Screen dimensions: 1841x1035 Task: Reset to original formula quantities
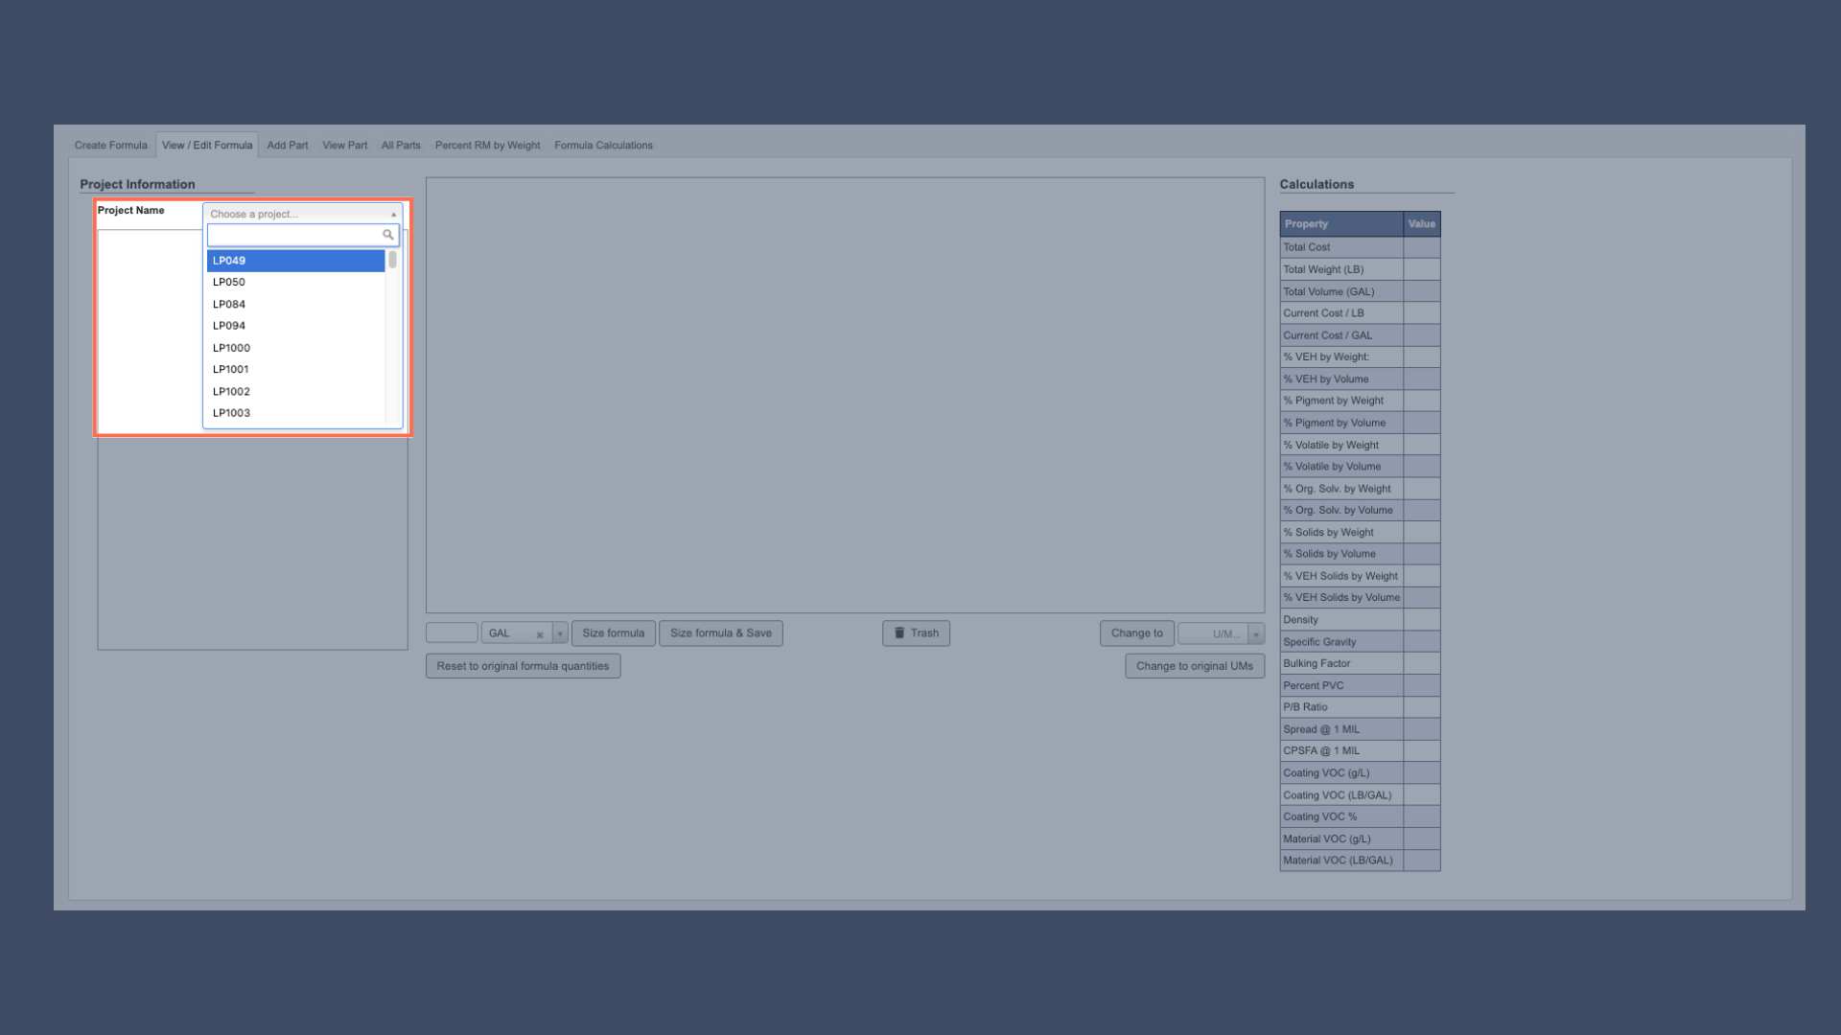click(523, 665)
